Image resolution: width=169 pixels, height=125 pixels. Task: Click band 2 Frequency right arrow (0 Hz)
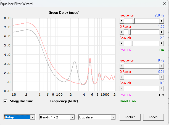tap(162, 66)
